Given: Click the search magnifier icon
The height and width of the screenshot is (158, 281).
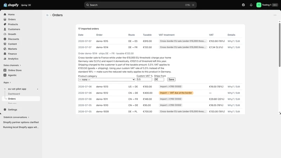Looking at the screenshot, I should pyautogui.click(x=87, y=5).
